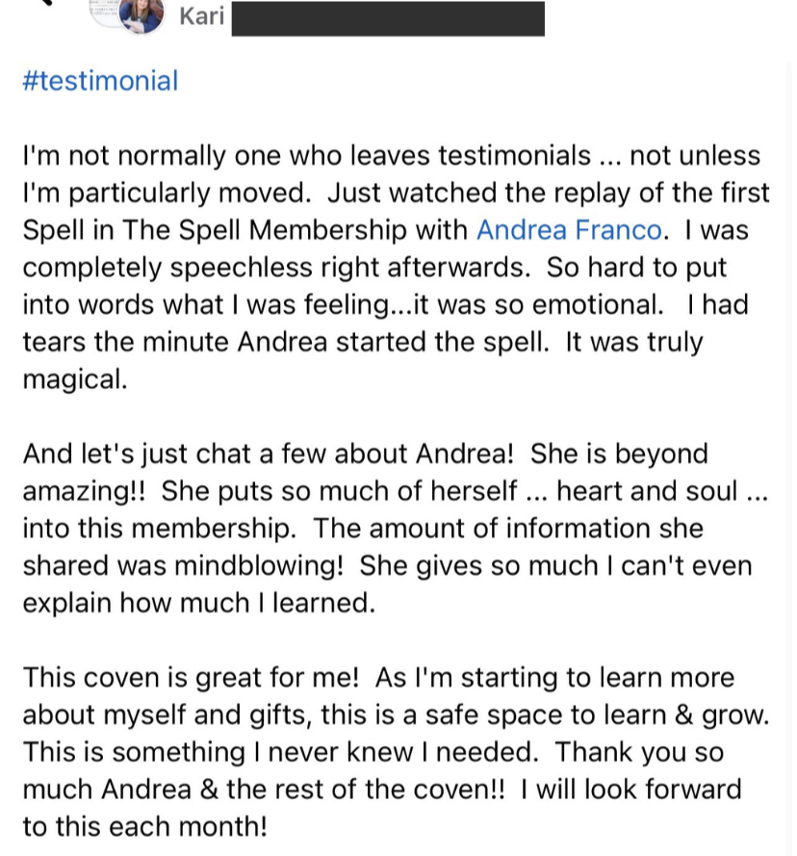Open Kari's profile picture
Screen dimensions: 797x856
[141, 14]
